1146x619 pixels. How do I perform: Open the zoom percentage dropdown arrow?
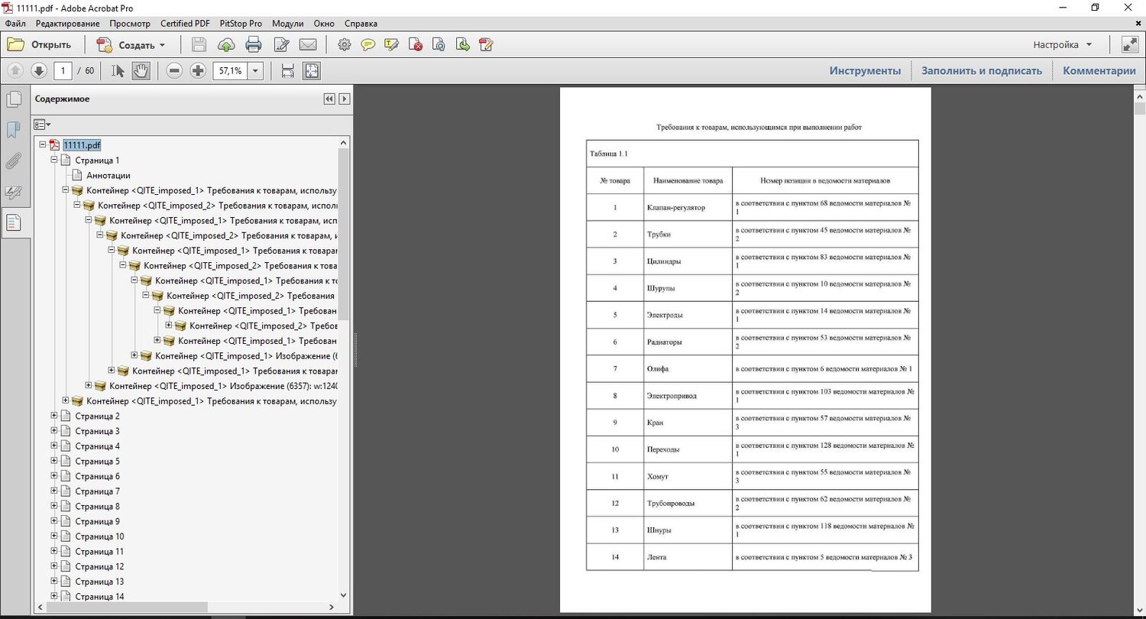256,71
